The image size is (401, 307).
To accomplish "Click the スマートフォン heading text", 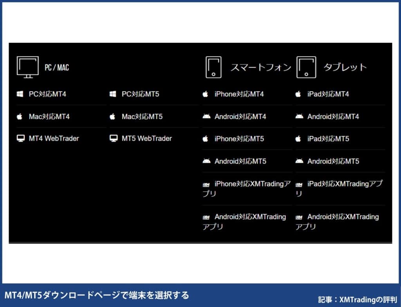I will coord(261,67).
